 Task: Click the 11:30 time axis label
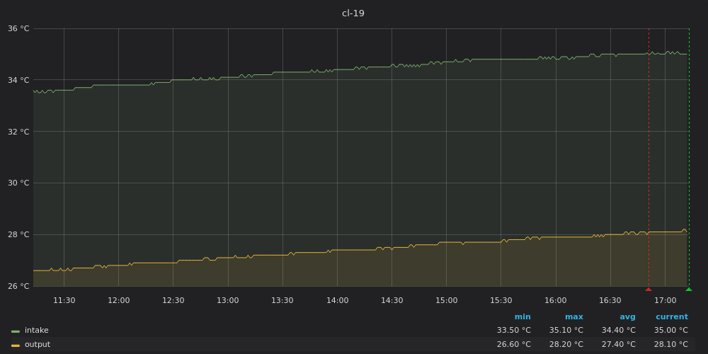[x=64, y=301]
